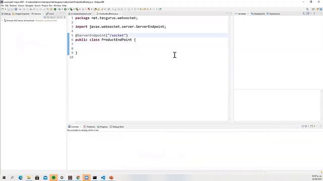The width and height of the screenshot is (323, 181).
Task: Select the Servers view tab
Action: 36,14
